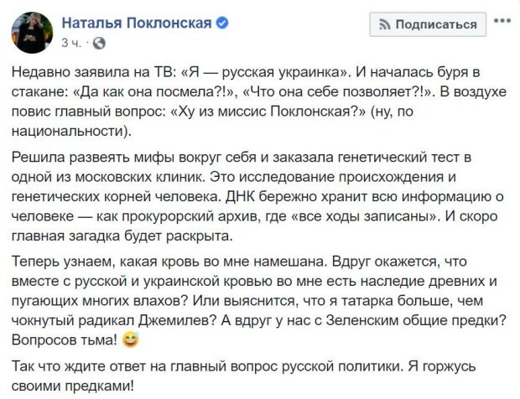Click the closing paragraph 'Так что ждите ответ'
Screen dimensions: 520x399
[x=244, y=376]
